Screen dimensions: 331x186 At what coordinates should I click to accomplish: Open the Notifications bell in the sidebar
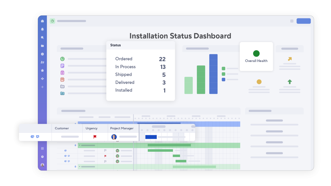tap(42, 29)
